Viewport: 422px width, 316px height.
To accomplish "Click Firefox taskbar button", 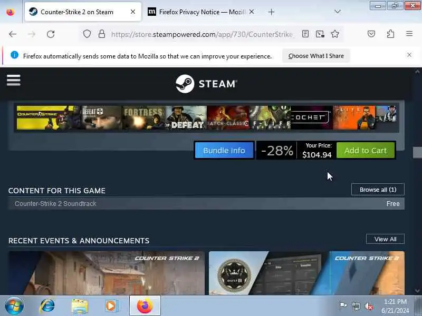I will coord(145,306).
